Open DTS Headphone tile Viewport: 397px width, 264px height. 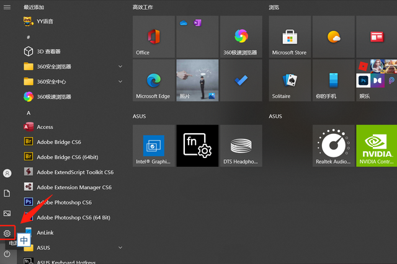pyautogui.click(x=241, y=146)
